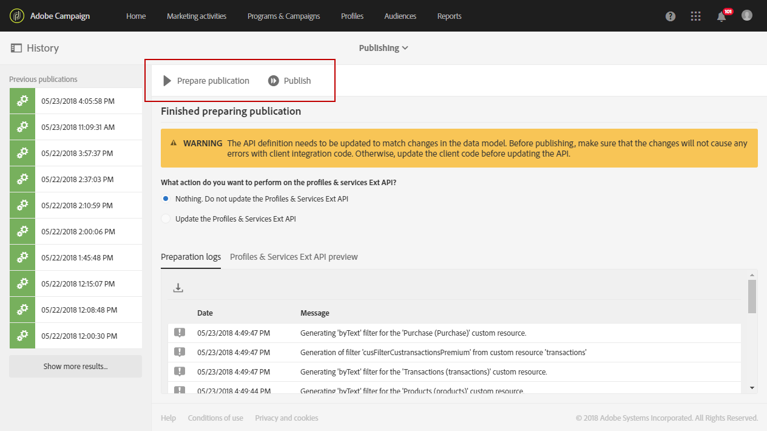Switch to Profiles & Services Ext API preview tab
767x431 pixels.
pyautogui.click(x=294, y=257)
